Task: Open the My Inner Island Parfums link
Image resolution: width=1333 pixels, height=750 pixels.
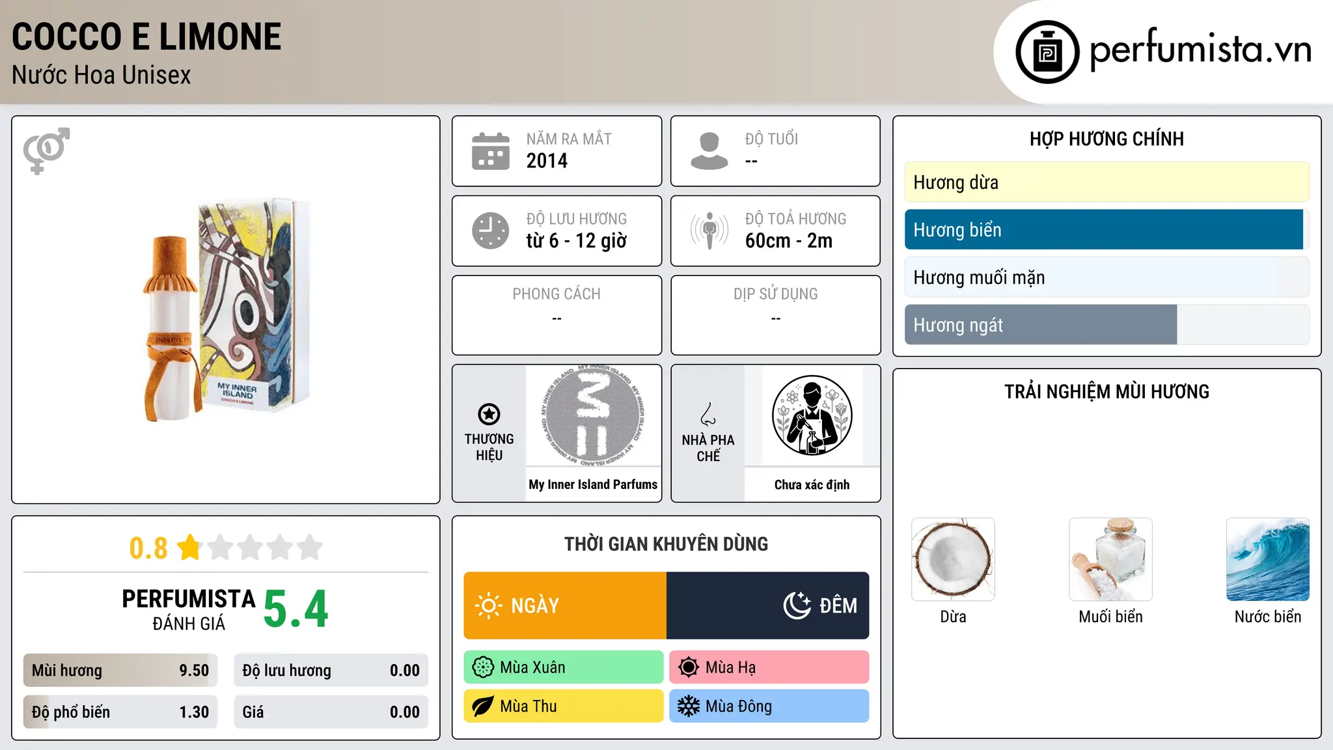Action: 593,484
